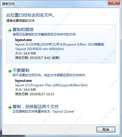Click description 使用正在复制的文件替换目标文件夹中的文件
Screen dimensions: 122x137
[44, 34]
